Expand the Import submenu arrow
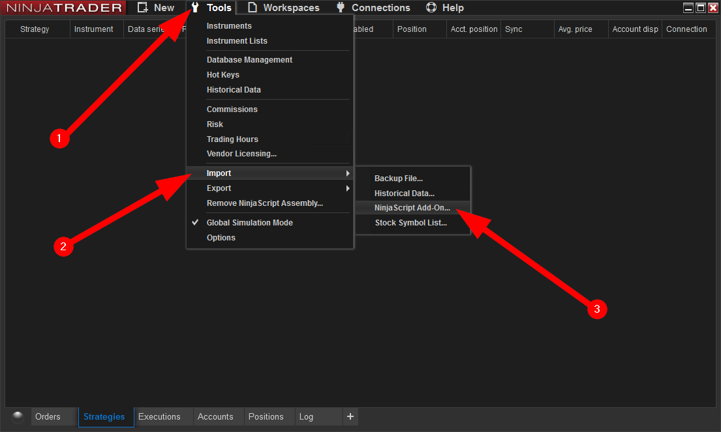The image size is (721, 432). (348, 173)
